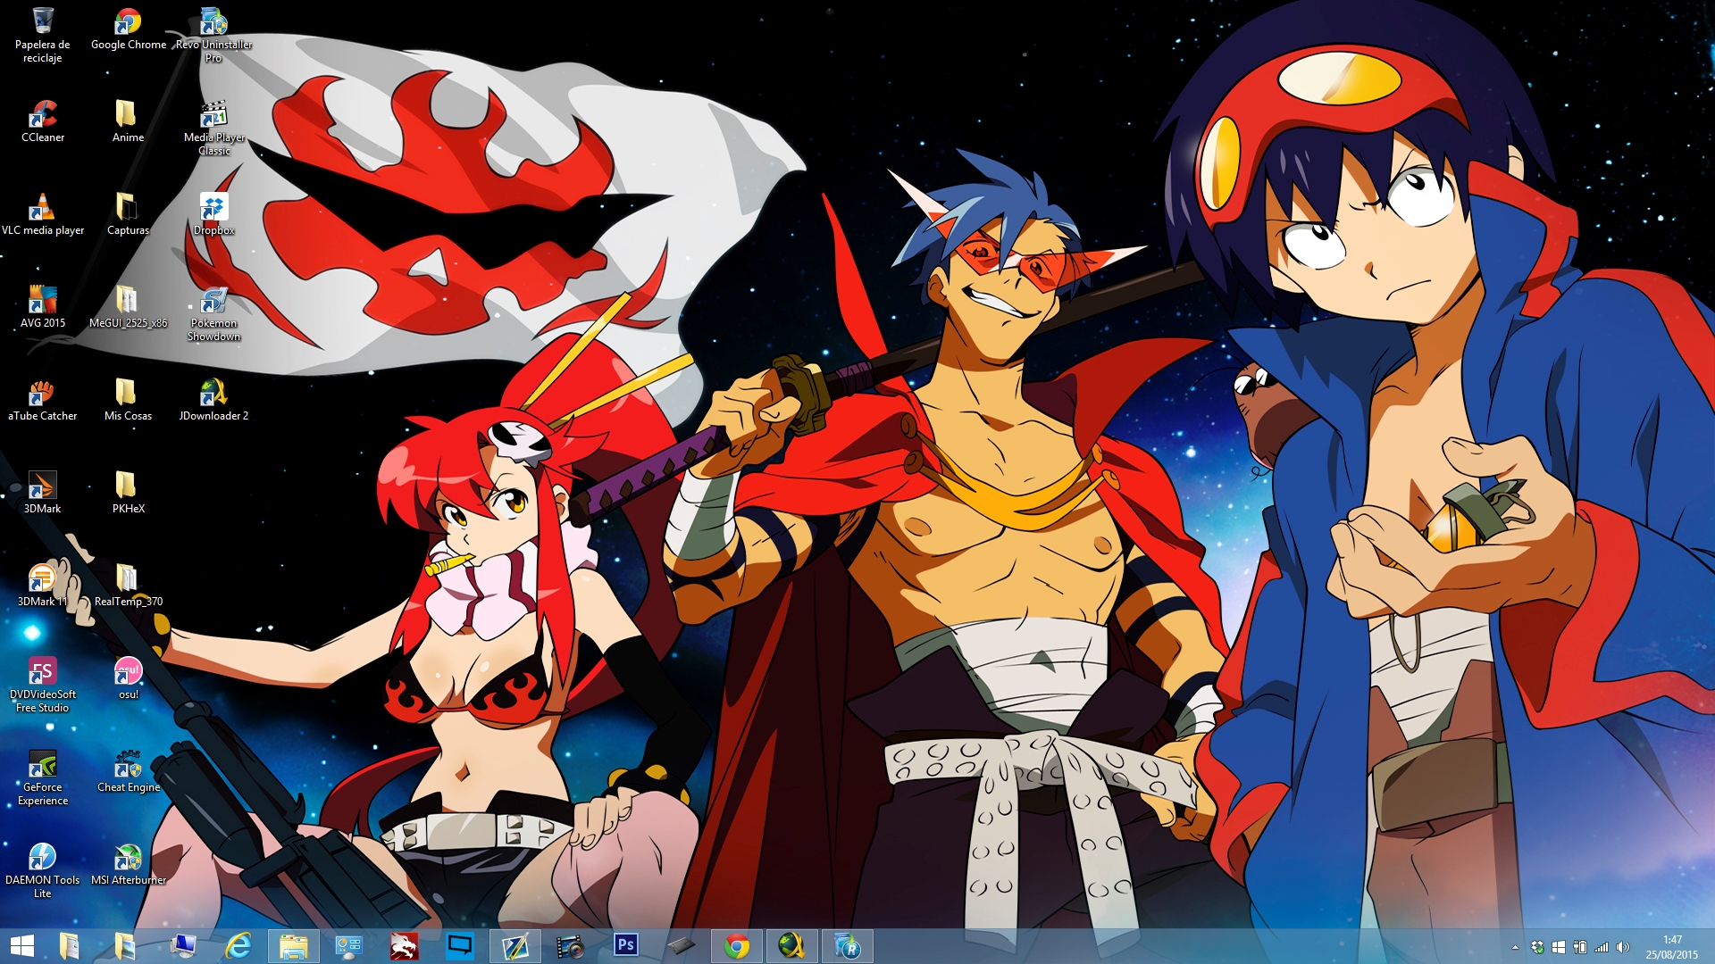Select the Pokemon Showdown desktop shortcut

pyautogui.click(x=213, y=314)
